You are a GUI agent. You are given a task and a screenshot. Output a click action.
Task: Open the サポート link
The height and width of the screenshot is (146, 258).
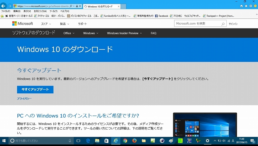point(82,24)
